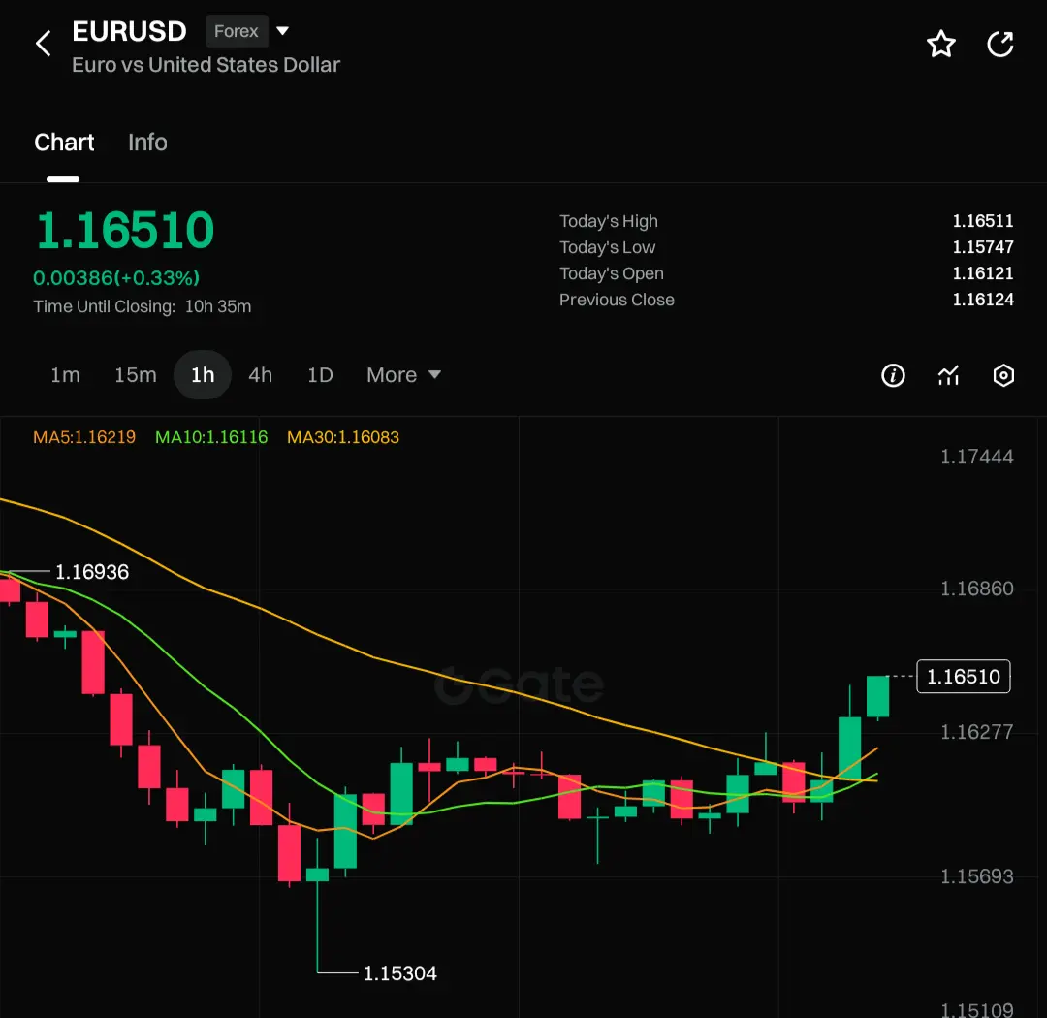The image size is (1047, 1018).
Task: Tap the MA30:1.16083 indicator label
Action: click(x=342, y=437)
